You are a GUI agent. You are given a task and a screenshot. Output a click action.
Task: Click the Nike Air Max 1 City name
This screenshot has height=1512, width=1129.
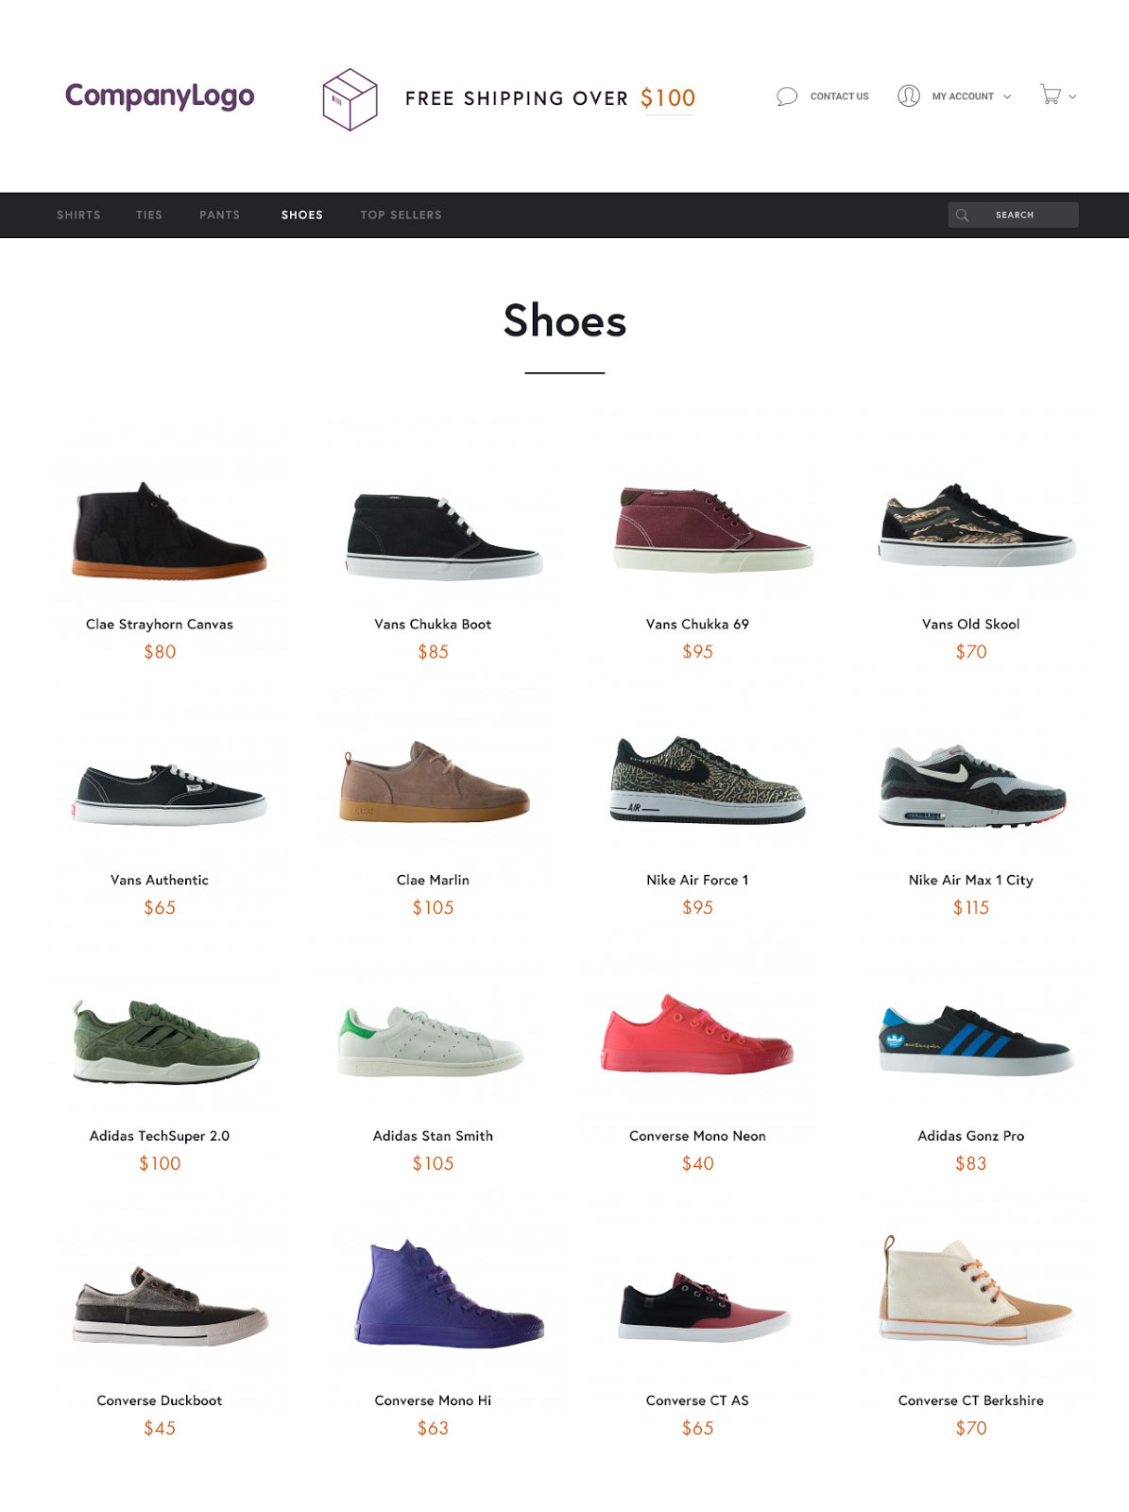click(971, 880)
